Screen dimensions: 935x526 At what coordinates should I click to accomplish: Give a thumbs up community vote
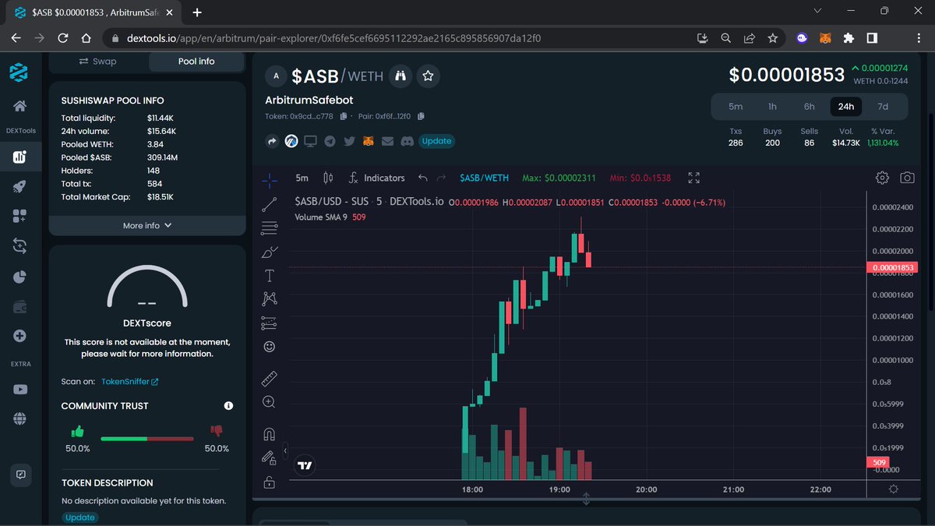pos(77,431)
